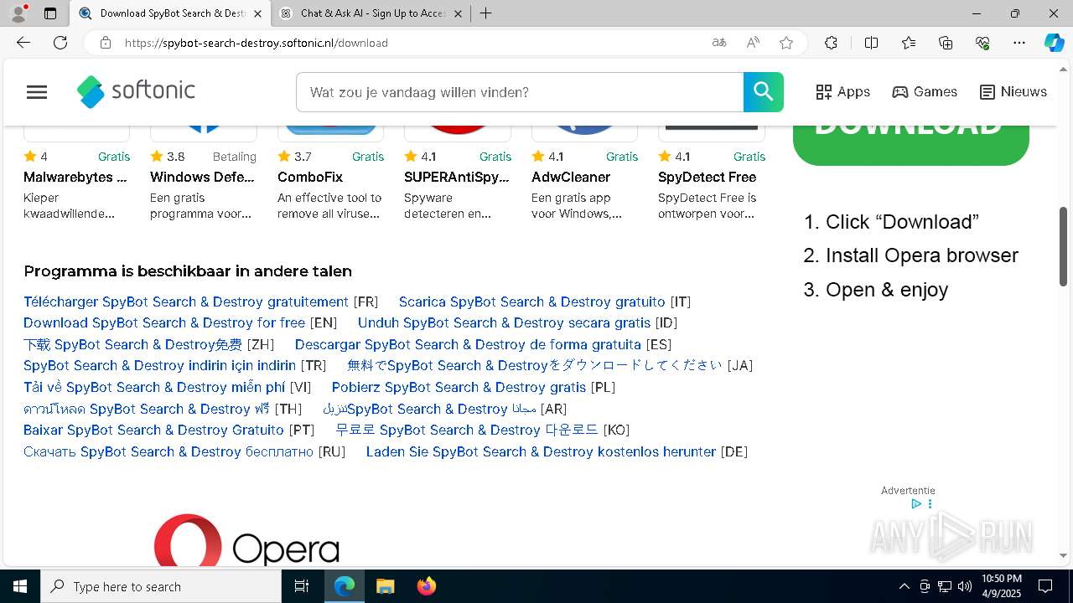This screenshot has height=603, width=1073.
Task: Close the Chat & Ask AI tab
Action: 458,13
